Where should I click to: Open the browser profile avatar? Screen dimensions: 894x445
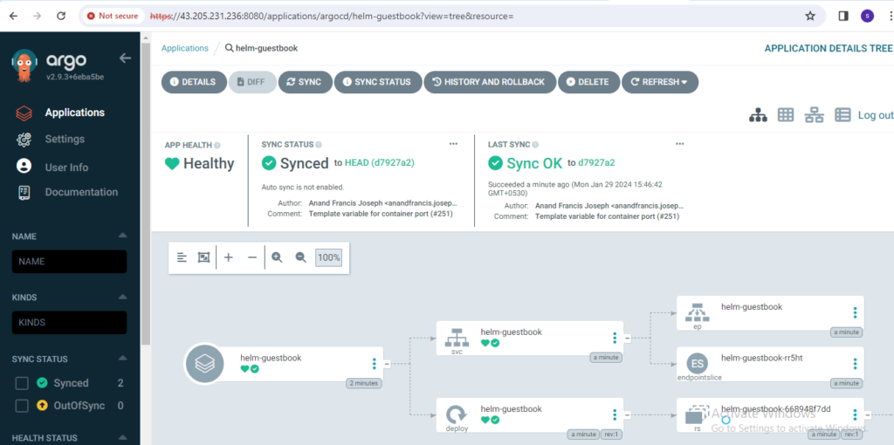point(867,16)
